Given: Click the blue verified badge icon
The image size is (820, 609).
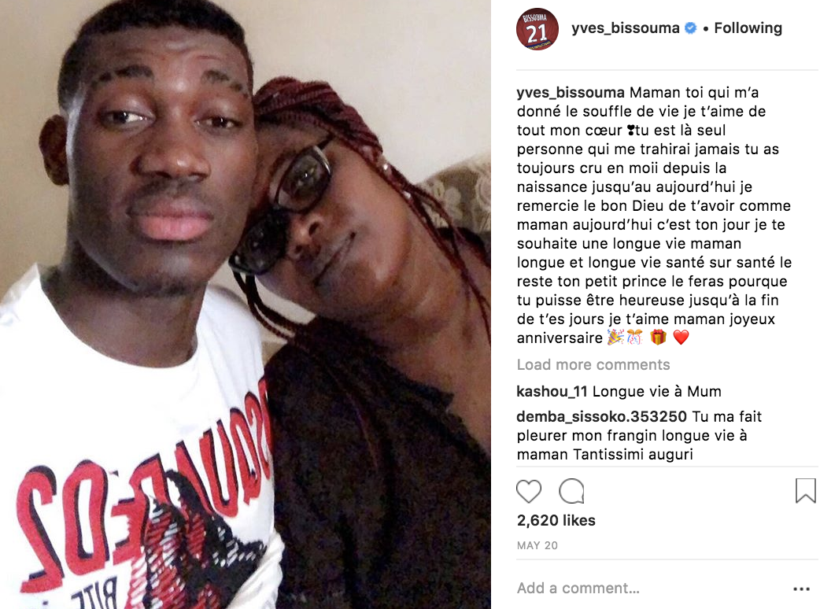Looking at the screenshot, I should point(690,28).
